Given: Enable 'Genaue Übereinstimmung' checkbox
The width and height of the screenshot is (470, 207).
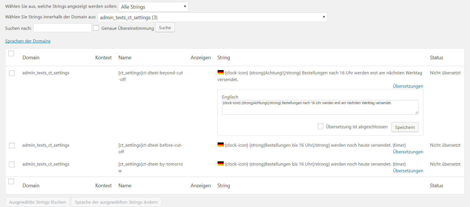Looking at the screenshot, I should [96, 28].
